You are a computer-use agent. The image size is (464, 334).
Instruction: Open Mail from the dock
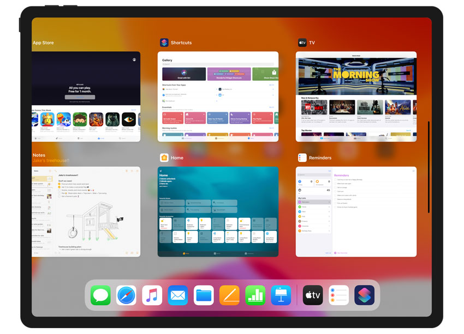pos(178,295)
